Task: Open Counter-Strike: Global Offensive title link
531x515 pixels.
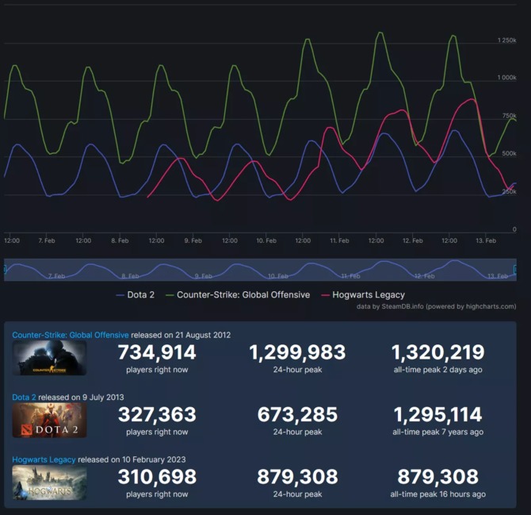Action: pos(71,335)
